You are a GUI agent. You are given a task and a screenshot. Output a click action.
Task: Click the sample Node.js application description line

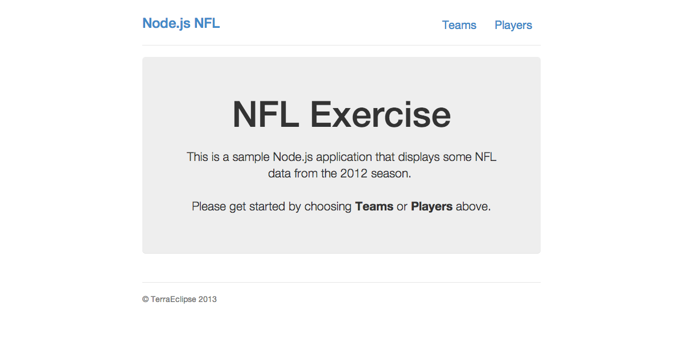pyautogui.click(x=341, y=157)
